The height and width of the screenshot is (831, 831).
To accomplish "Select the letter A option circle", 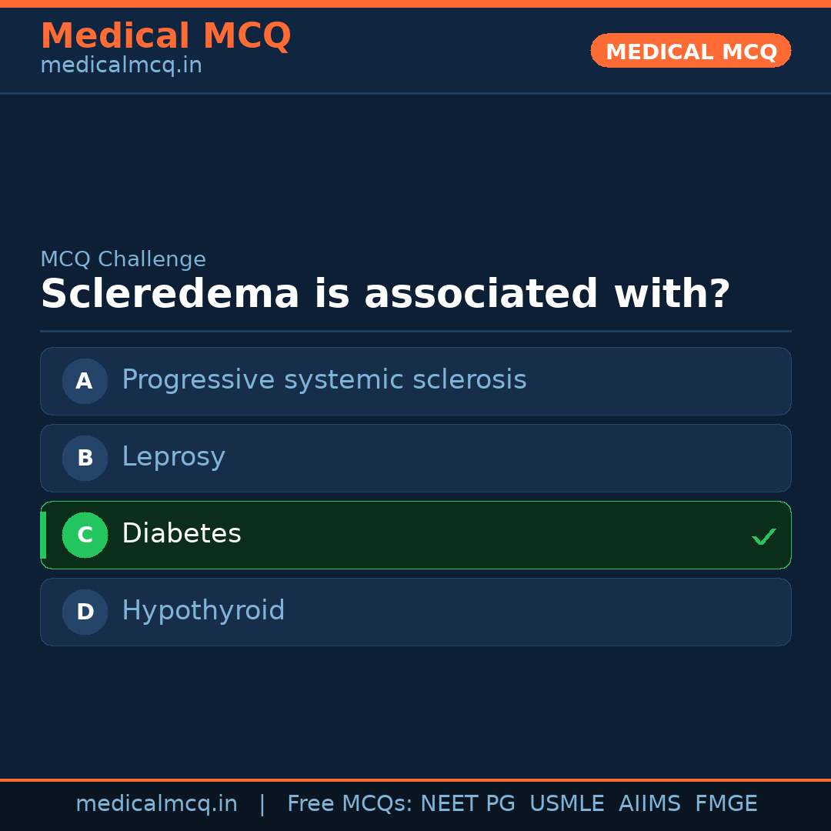I will (85, 381).
